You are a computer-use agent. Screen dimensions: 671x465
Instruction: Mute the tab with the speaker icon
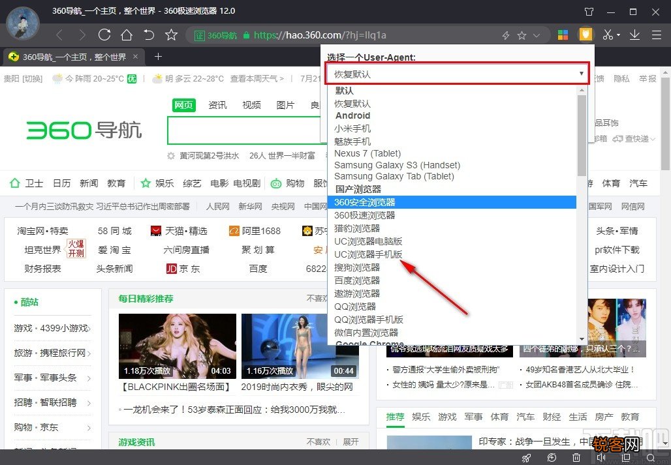tap(601, 457)
